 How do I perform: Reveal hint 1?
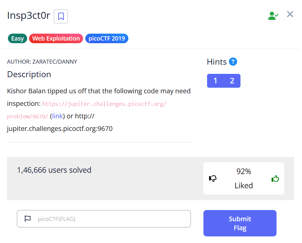pyautogui.click(x=215, y=81)
